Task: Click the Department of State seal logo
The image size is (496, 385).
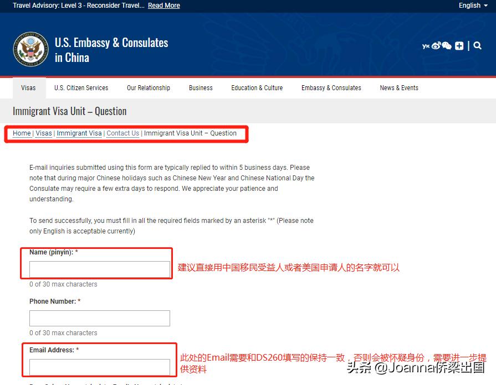Action: pyautogui.click(x=30, y=49)
